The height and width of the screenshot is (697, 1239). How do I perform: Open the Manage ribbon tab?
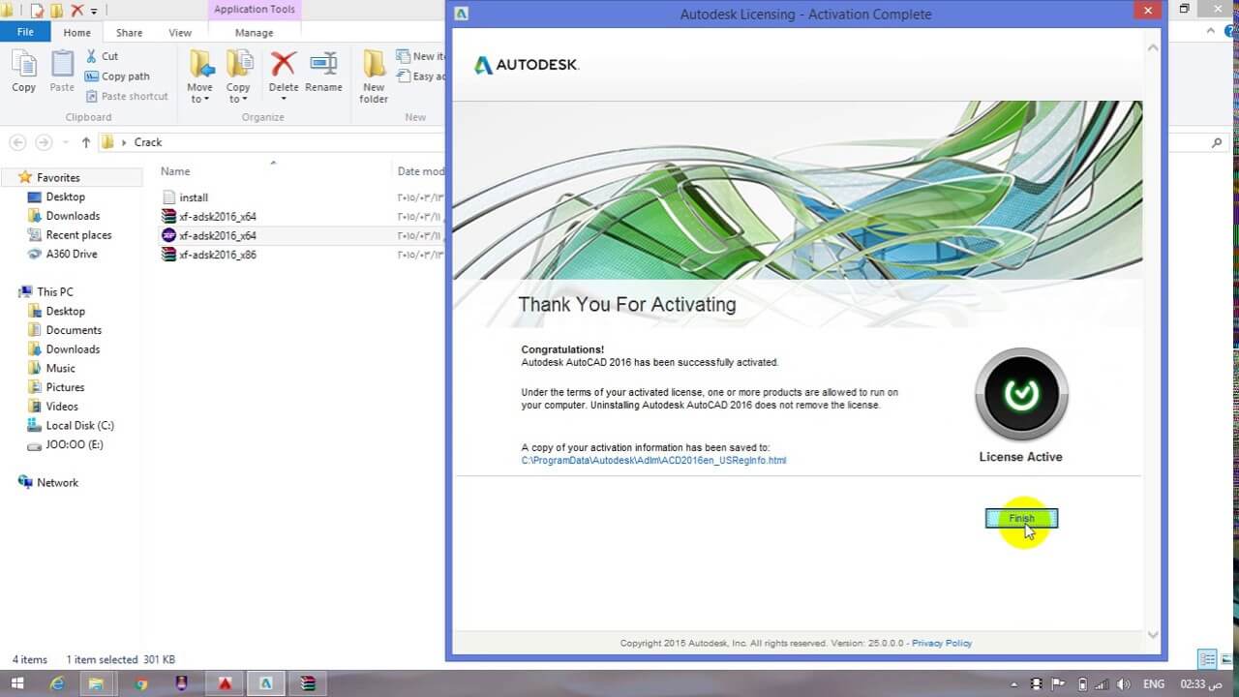pos(254,32)
